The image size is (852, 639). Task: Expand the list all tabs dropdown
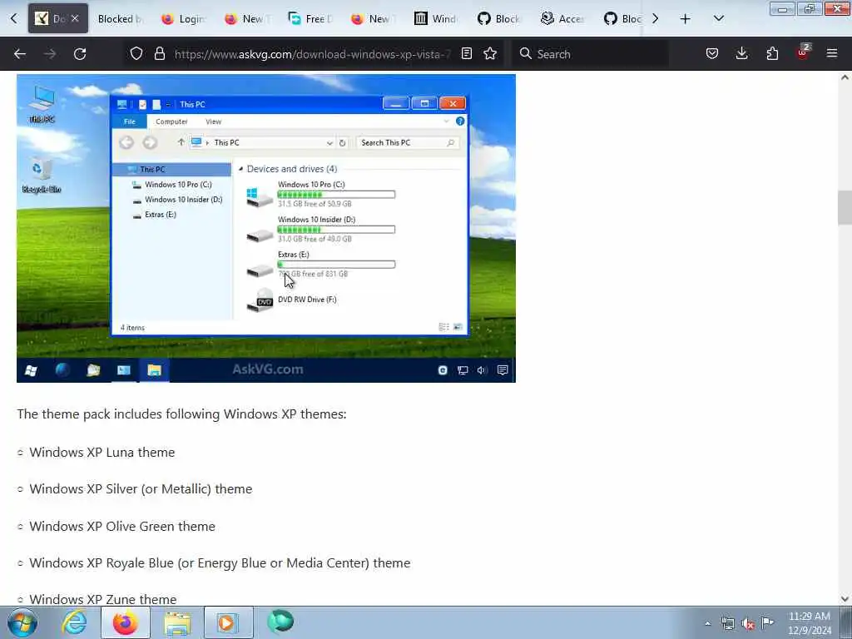click(x=718, y=19)
